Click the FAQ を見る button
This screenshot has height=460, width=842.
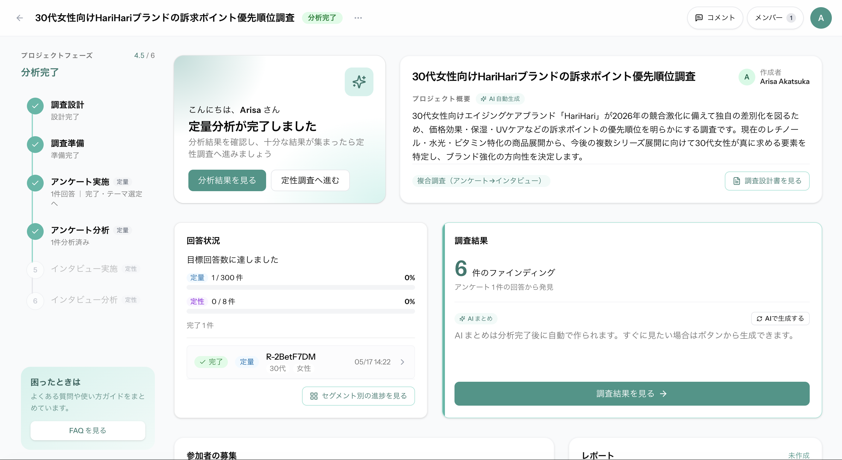pyautogui.click(x=88, y=430)
